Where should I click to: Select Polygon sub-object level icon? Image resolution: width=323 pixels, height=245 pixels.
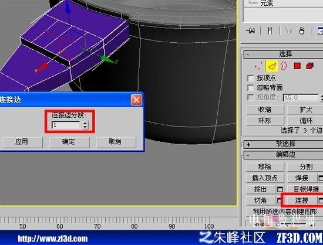pos(297,66)
